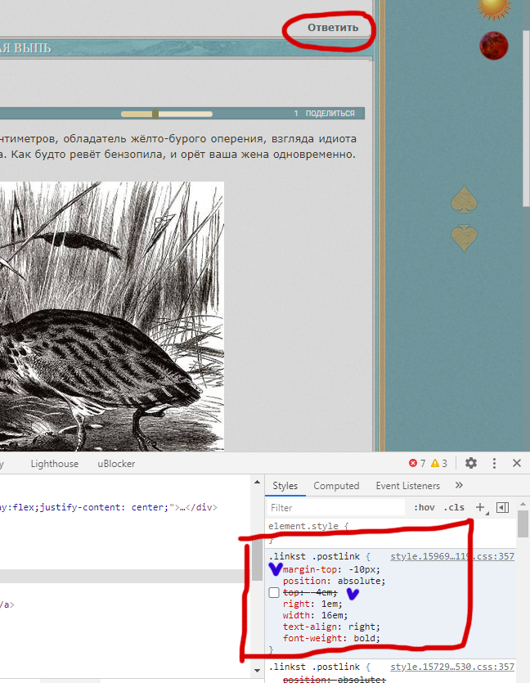Image resolution: width=530 pixels, height=683 pixels.
Task: Switch to the Computed tab
Action: click(336, 486)
